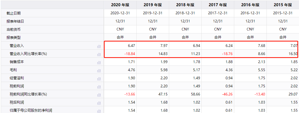This screenshot has height=113, width=299.
Task: Select 营业收入 value 6.47 for 2020
Action: (x=131, y=46)
